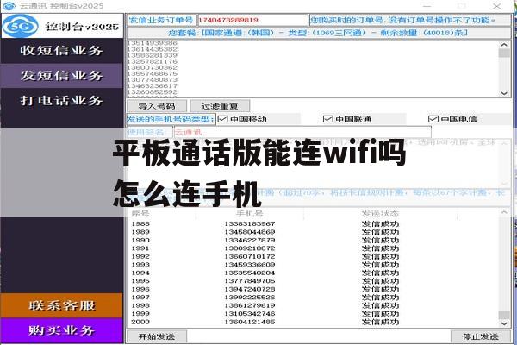The image size is (517, 345).
Task: Click 手机号 column header
Action: 250,214
